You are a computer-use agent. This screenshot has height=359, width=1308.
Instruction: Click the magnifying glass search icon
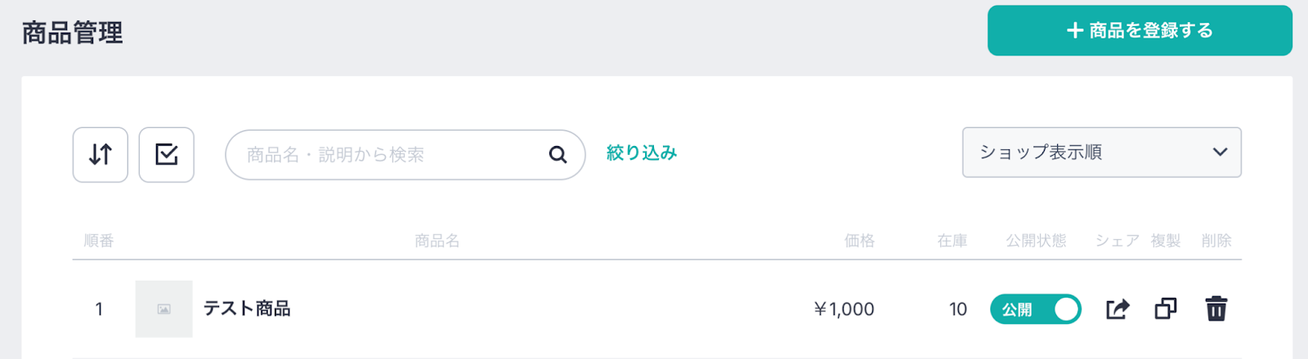tap(558, 154)
